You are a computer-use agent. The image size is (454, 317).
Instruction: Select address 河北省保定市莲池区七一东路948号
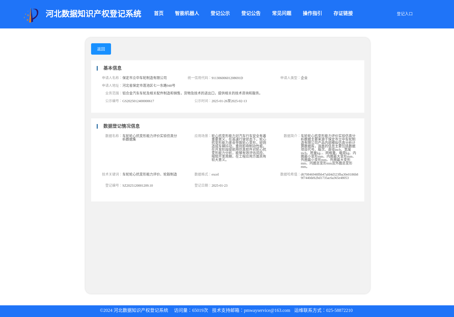[x=149, y=85]
